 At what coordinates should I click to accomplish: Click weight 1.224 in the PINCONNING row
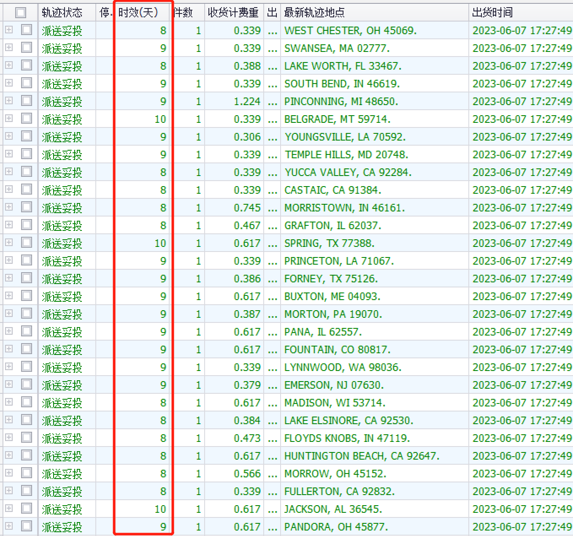tap(247, 102)
